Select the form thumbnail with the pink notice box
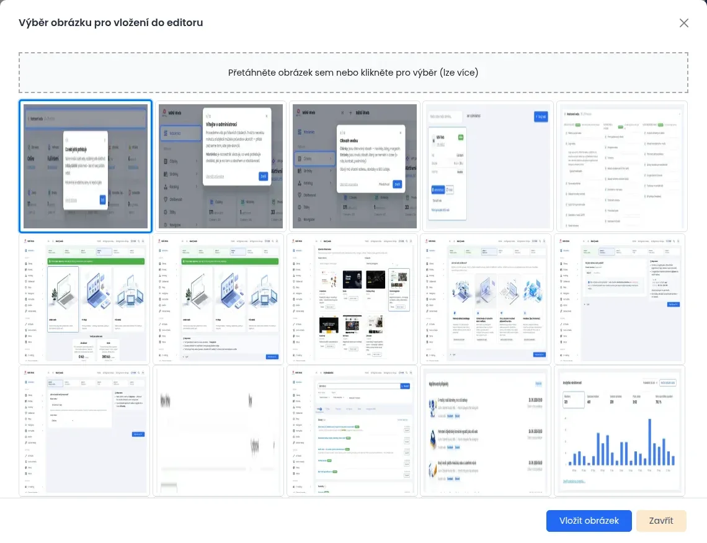Image resolution: width=707 pixels, height=543 pixels. 620,298
